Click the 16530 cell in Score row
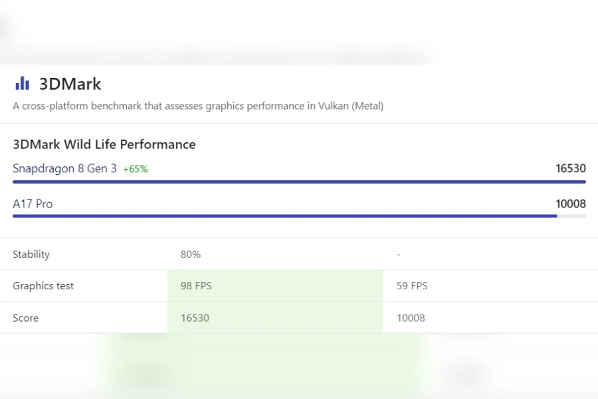 point(195,318)
